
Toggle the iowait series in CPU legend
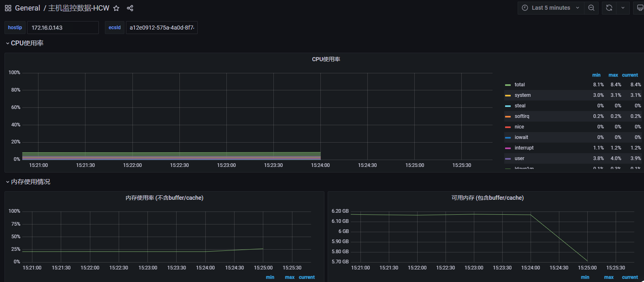521,137
